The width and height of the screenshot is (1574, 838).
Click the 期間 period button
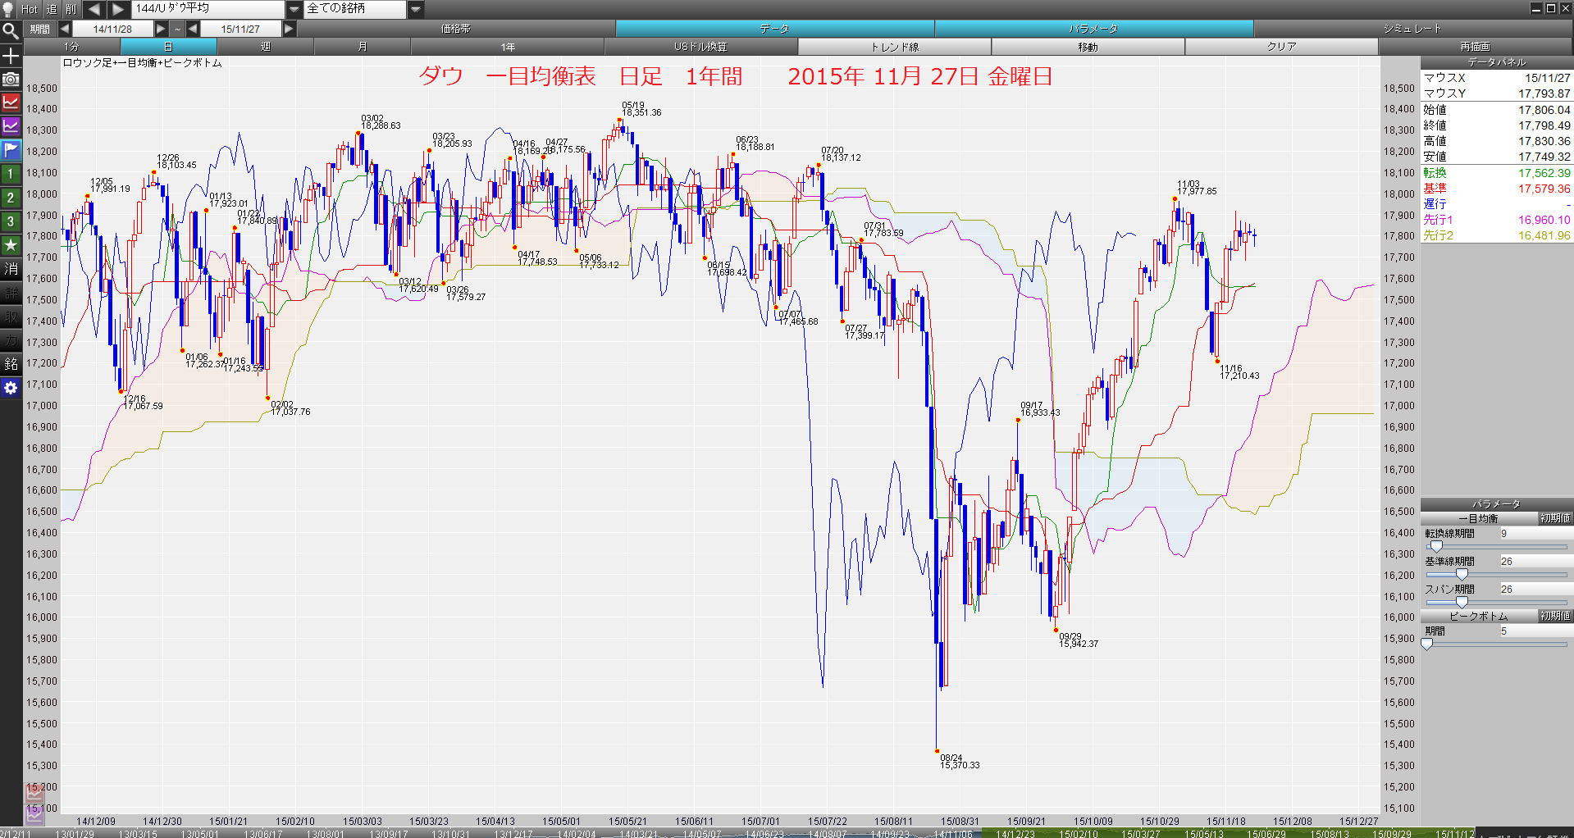(x=40, y=29)
